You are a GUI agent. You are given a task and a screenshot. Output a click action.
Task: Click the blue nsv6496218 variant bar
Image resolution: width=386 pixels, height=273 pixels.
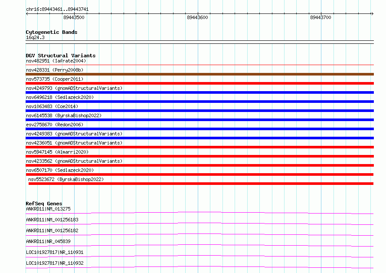(x=200, y=102)
